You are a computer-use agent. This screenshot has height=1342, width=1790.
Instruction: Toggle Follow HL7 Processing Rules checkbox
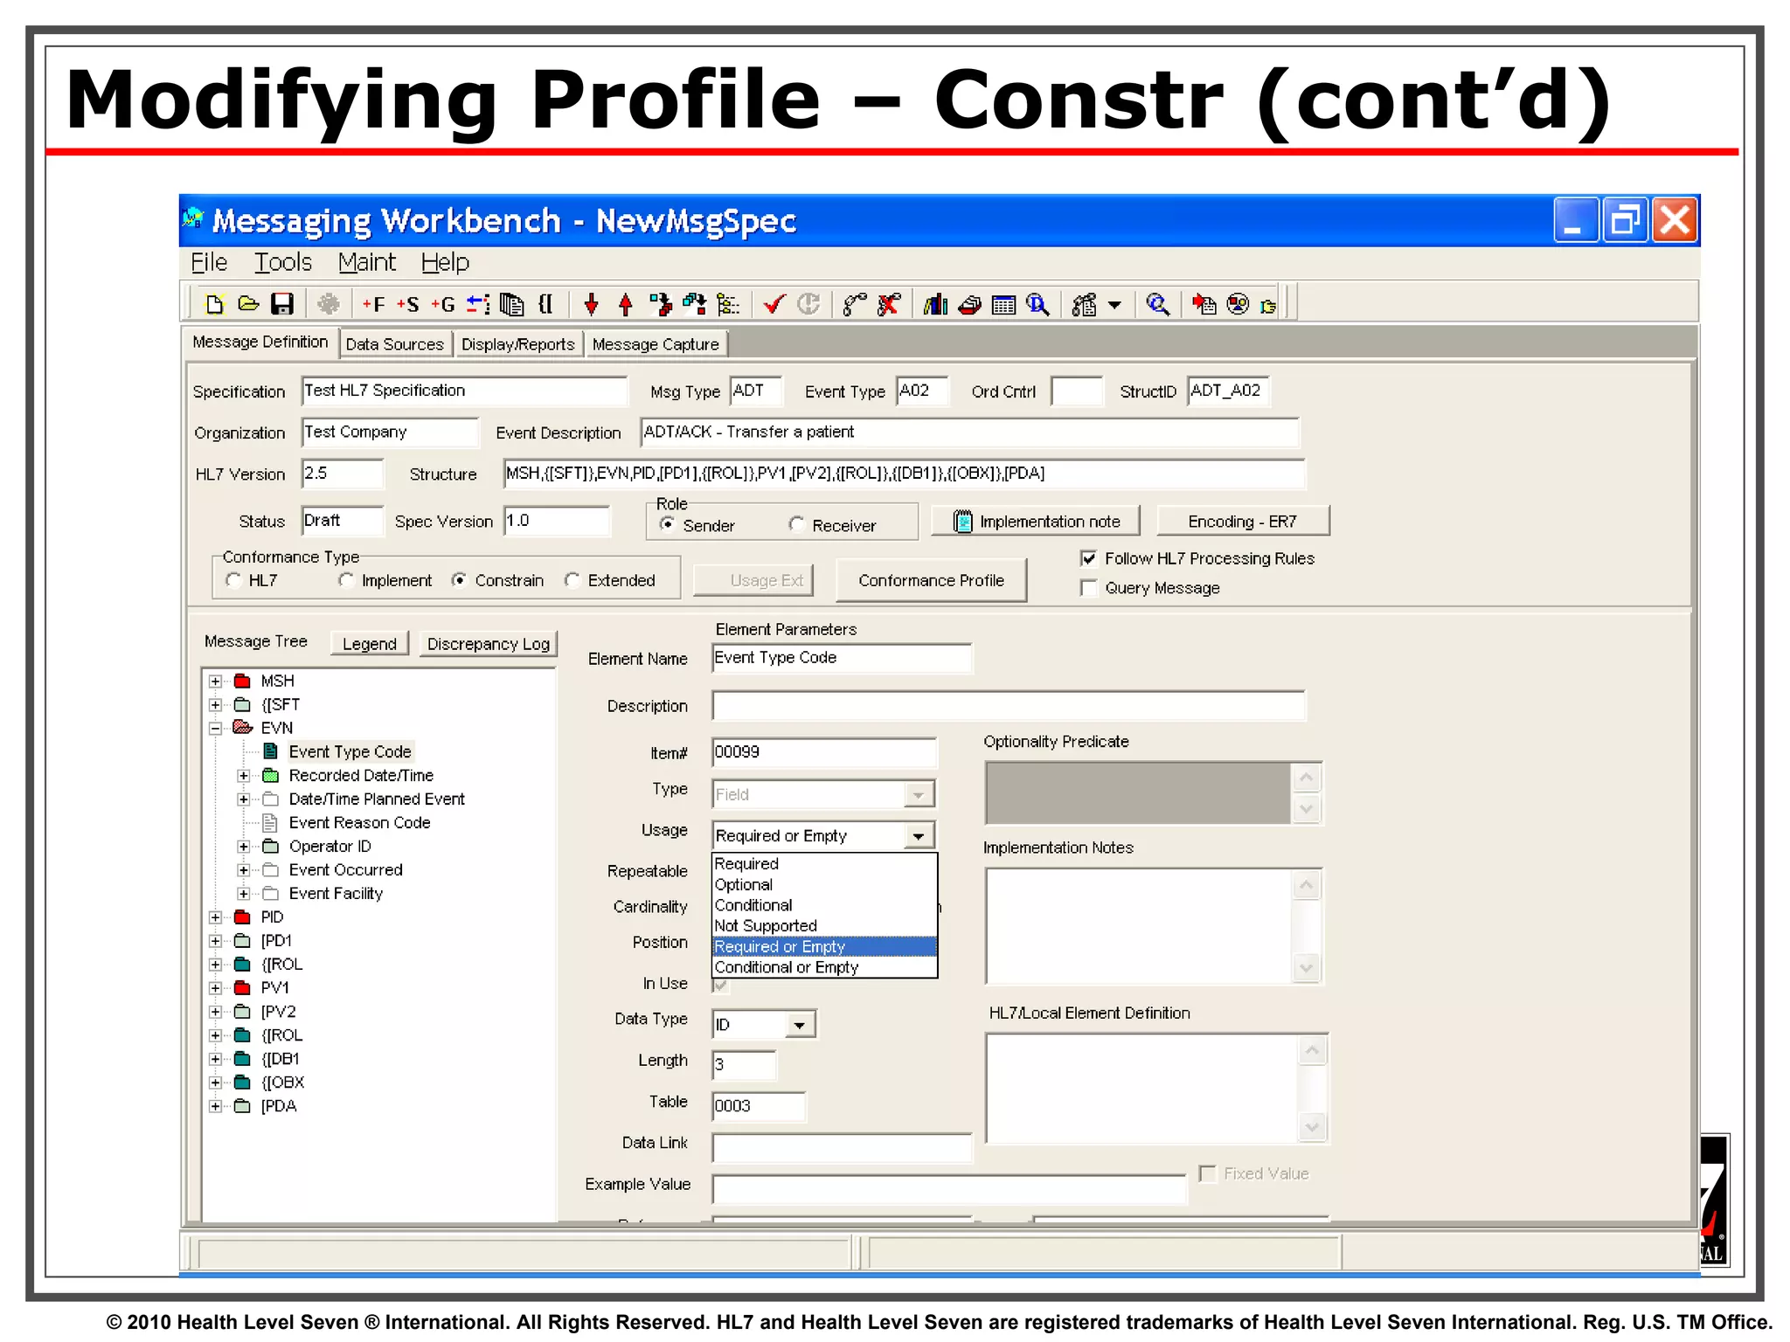click(1088, 558)
